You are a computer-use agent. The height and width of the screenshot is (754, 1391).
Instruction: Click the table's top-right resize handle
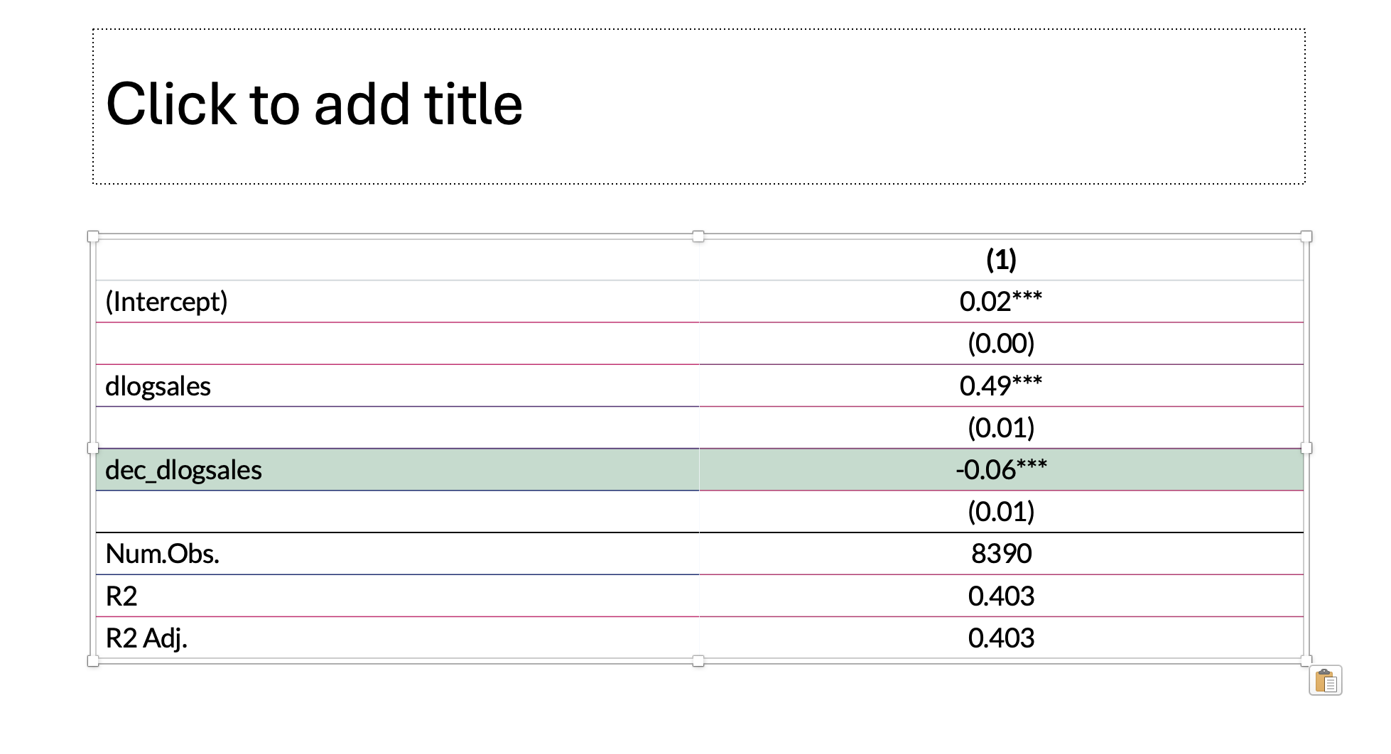[1306, 236]
